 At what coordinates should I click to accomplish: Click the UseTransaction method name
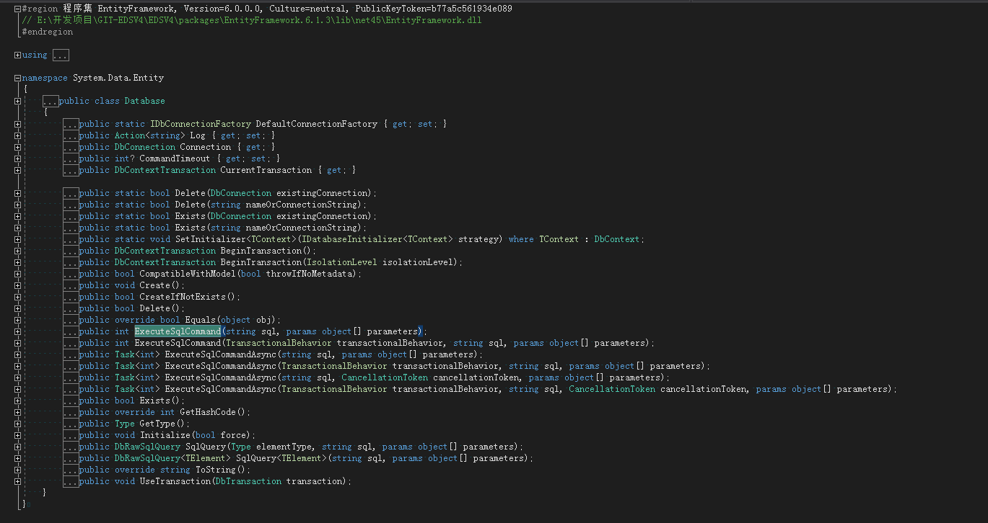coord(175,481)
